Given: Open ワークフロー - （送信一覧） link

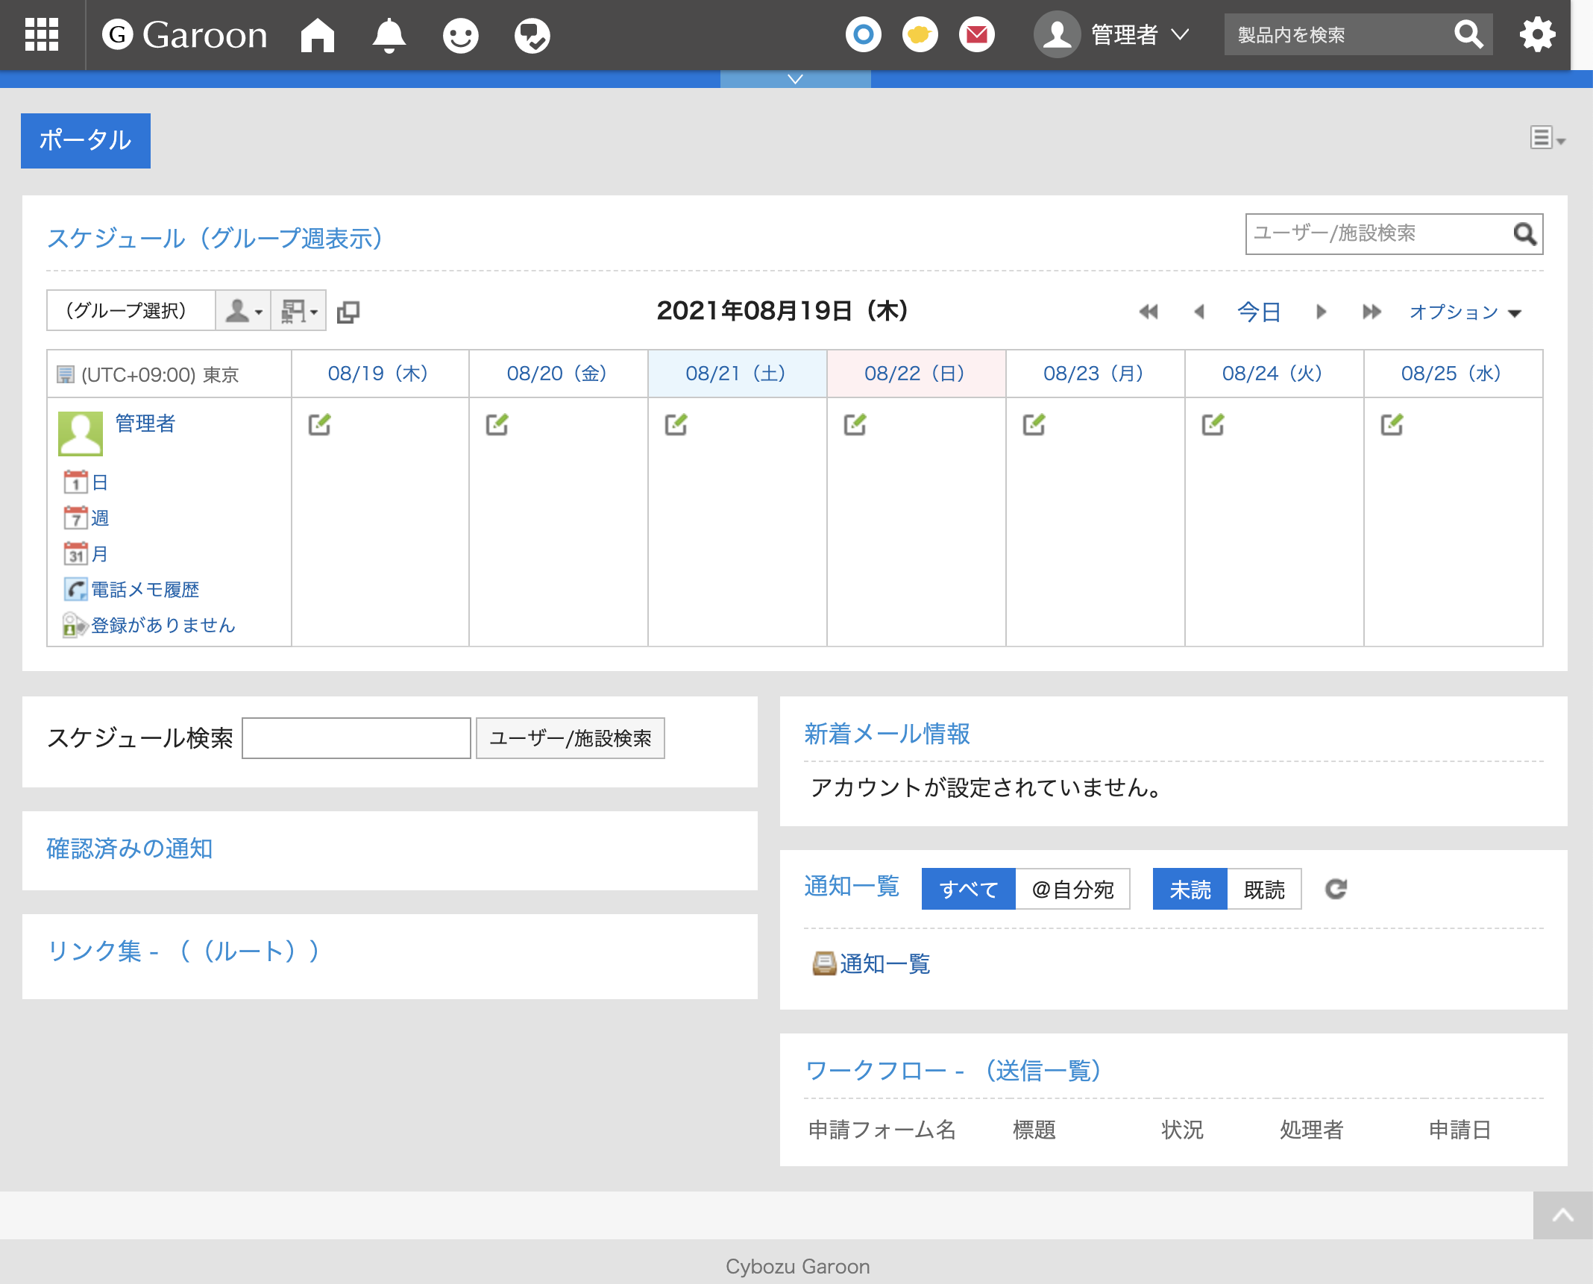Looking at the screenshot, I should 953,1071.
